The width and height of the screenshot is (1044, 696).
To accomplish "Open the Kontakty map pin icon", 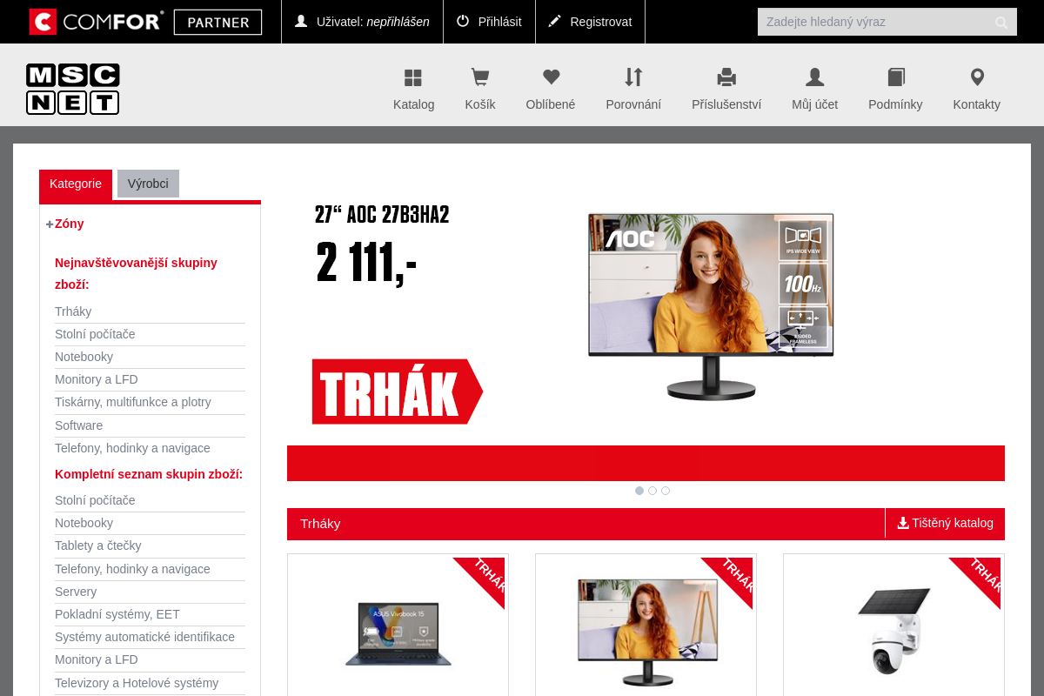I will tap(977, 77).
